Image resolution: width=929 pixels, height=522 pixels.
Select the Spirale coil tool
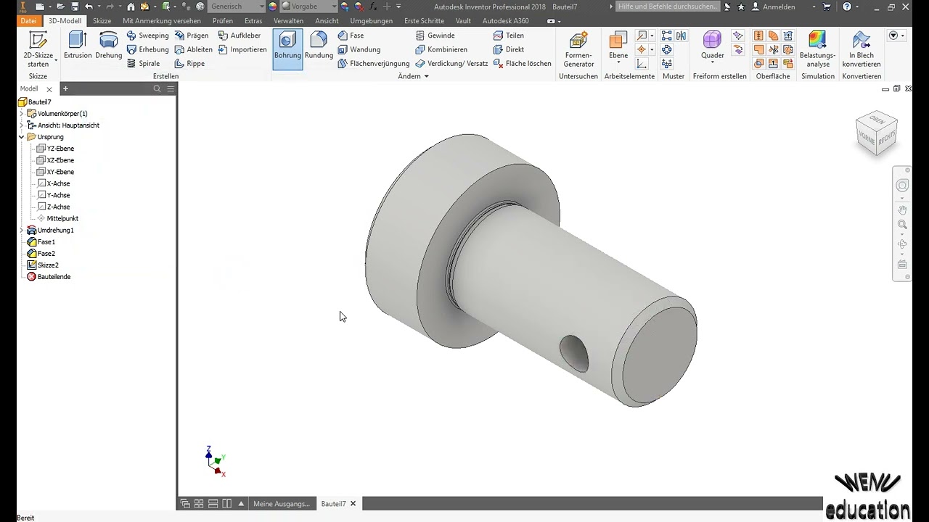[143, 63]
